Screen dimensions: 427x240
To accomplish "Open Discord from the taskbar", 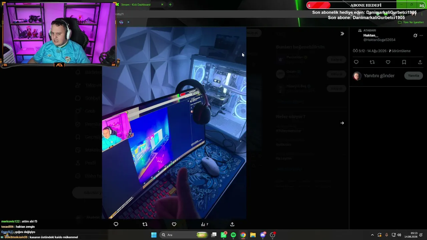I will tap(263, 235).
